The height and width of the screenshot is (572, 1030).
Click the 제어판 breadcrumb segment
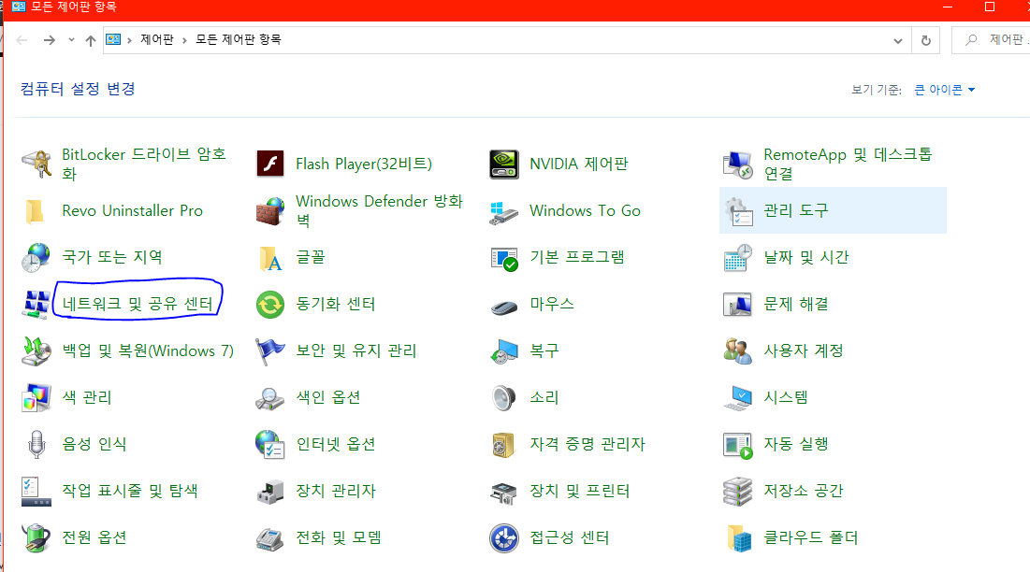click(x=157, y=40)
